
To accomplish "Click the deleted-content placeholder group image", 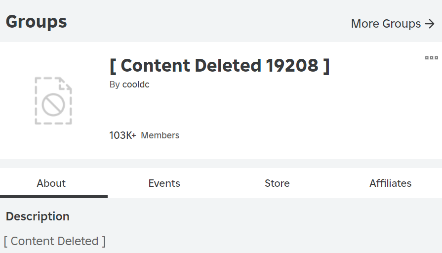I will [53, 101].
